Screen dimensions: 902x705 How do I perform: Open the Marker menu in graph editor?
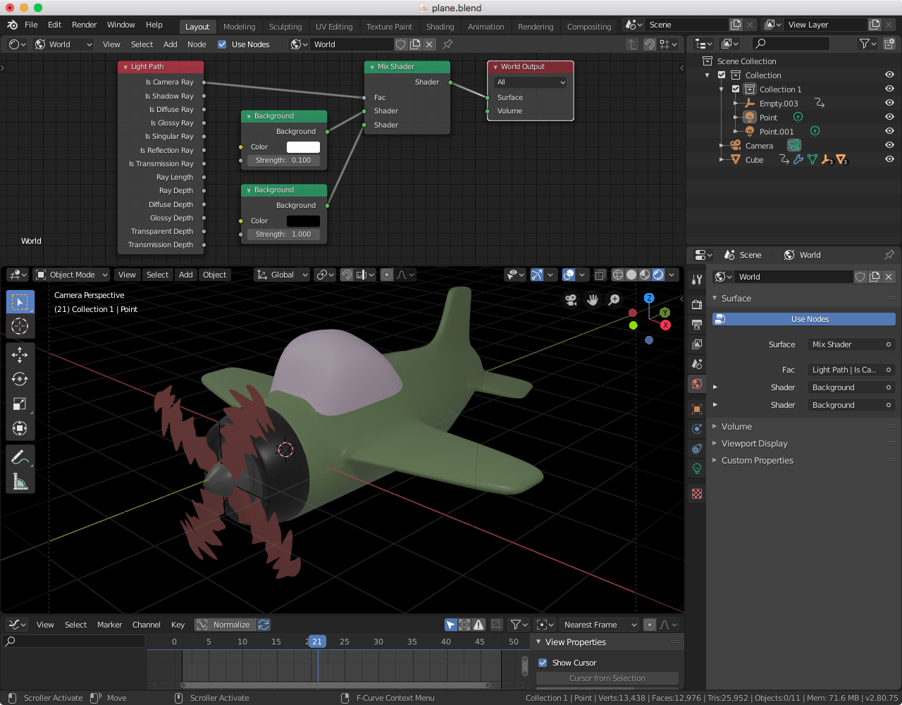tap(109, 625)
